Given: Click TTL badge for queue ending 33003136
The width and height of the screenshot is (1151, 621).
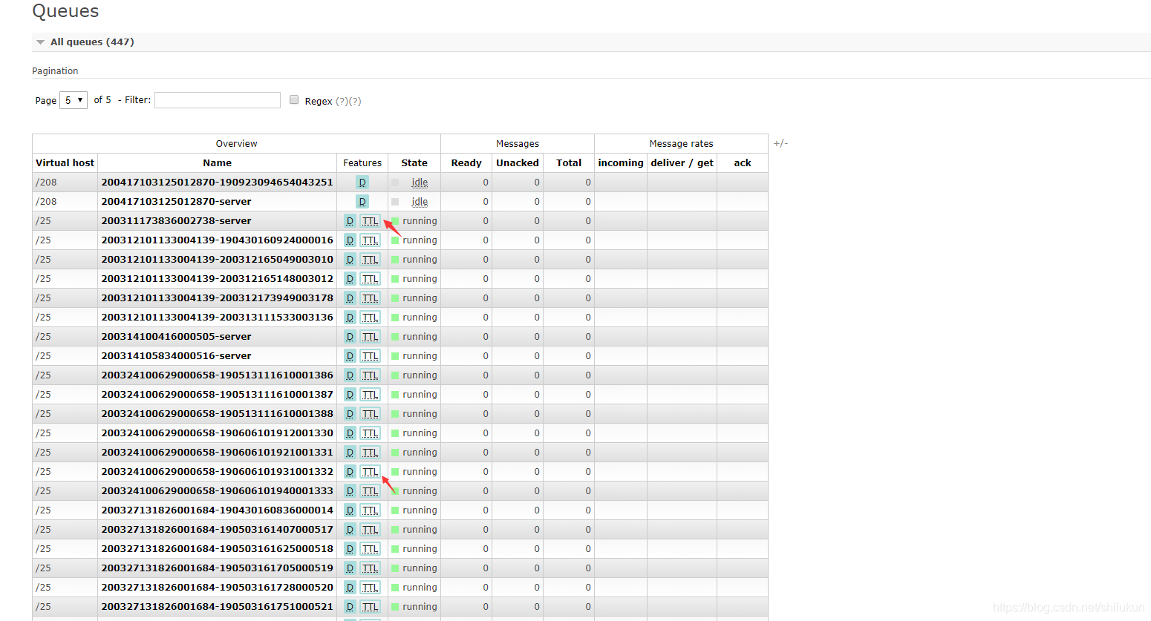Looking at the screenshot, I should coord(371,318).
